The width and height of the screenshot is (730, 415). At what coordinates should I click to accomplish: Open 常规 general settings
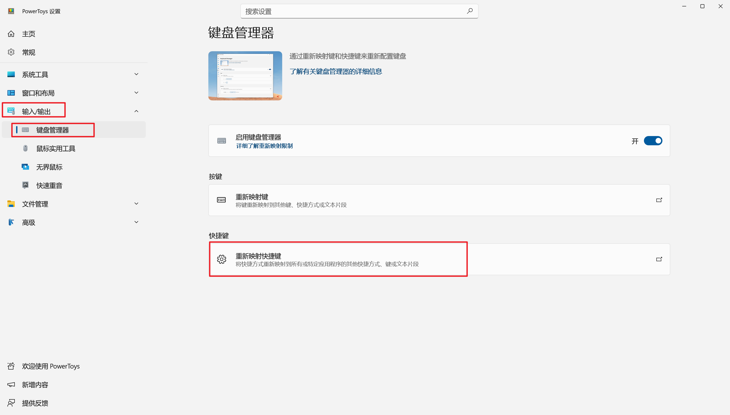pyautogui.click(x=29, y=53)
